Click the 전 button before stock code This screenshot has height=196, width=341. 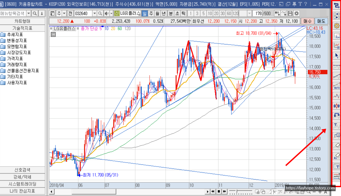(x=70, y=13)
